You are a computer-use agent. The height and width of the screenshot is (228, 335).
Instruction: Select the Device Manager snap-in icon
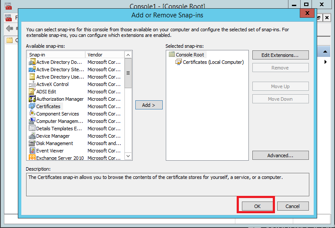tap(32, 136)
